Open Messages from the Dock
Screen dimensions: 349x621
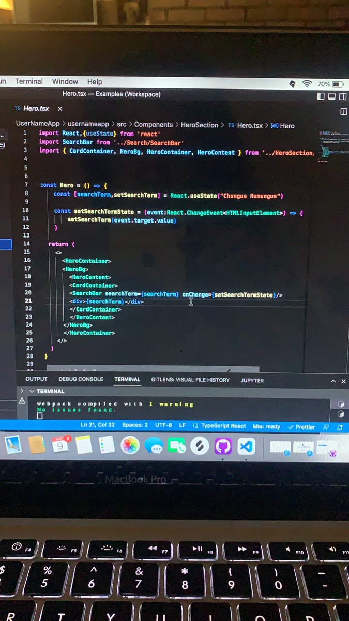point(154,446)
